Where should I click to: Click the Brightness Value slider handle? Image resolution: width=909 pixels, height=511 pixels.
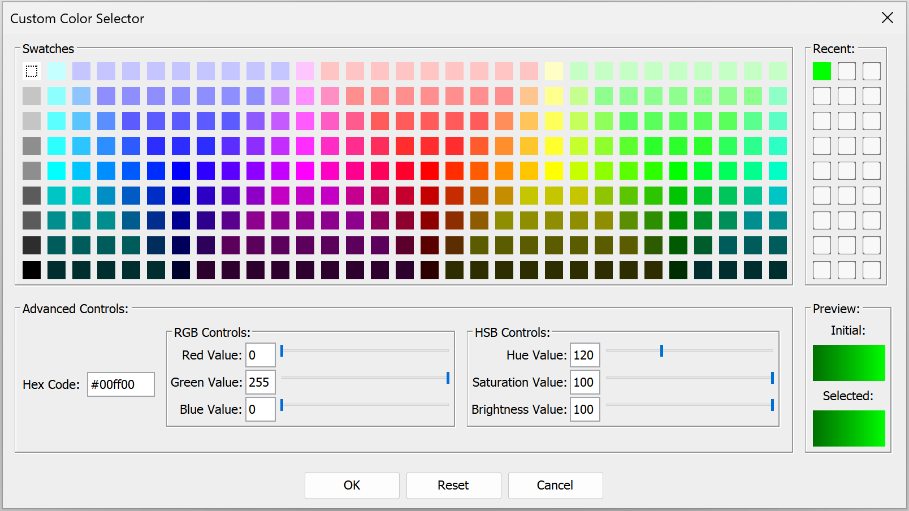pyautogui.click(x=772, y=405)
